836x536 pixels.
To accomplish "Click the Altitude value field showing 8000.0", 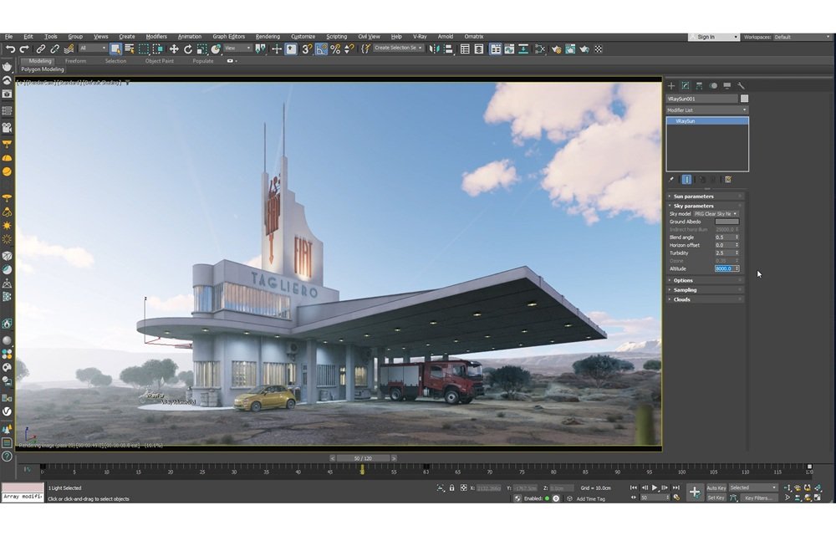I will tap(722, 268).
